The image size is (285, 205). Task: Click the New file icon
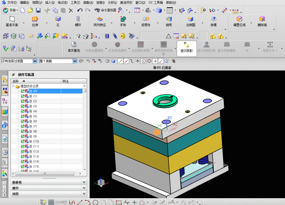coord(23,10)
